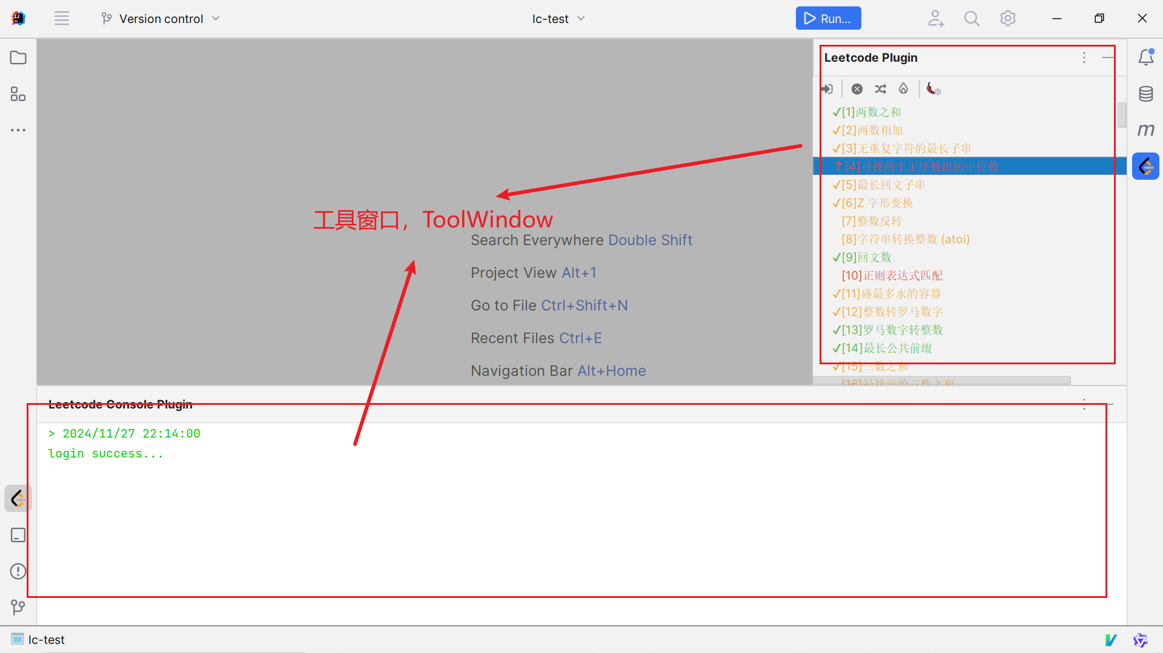Screen dimensions: 1163x653
Task: Open Code With Me user icon
Action: click(x=936, y=18)
